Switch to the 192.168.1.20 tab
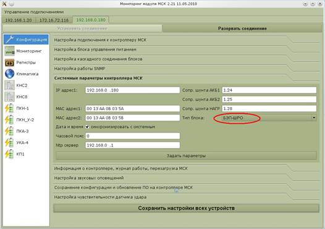 click(x=19, y=20)
